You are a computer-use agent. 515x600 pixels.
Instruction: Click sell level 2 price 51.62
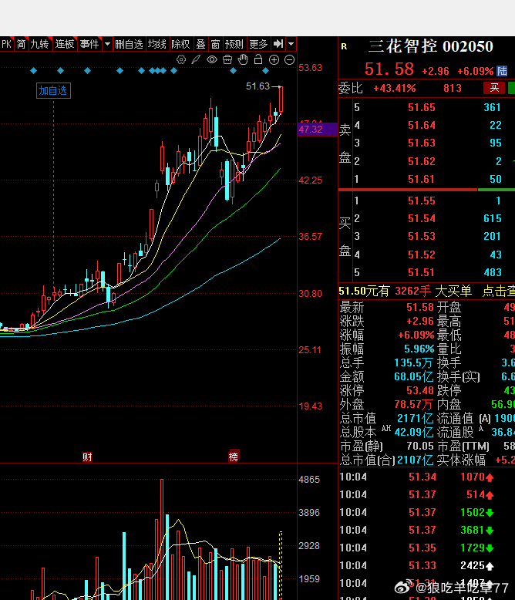coord(422,161)
